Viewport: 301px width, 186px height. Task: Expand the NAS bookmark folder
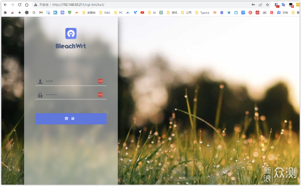[105, 13]
